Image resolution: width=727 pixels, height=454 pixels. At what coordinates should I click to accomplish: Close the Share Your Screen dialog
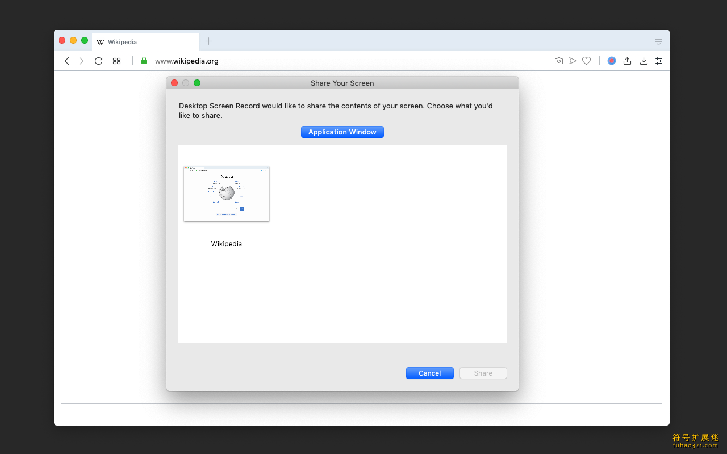tap(174, 83)
